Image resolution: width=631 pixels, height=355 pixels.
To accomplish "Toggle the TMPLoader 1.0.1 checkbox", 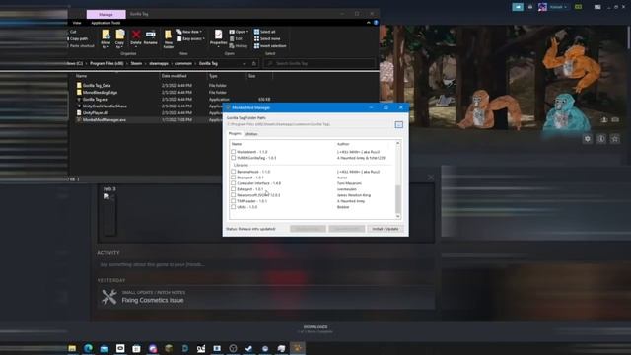I will [x=233, y=201].
